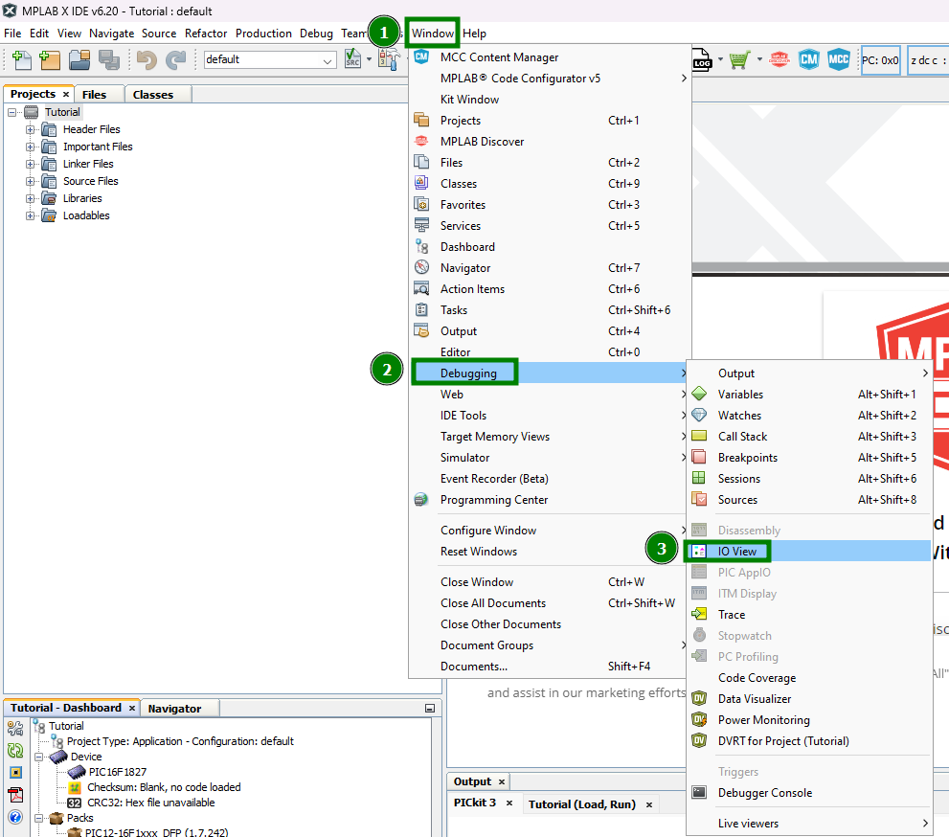949x837 pixels.
Task: Click the shopping cart toolbar icon
Action: pyautogui.click(x=739, y=60)
